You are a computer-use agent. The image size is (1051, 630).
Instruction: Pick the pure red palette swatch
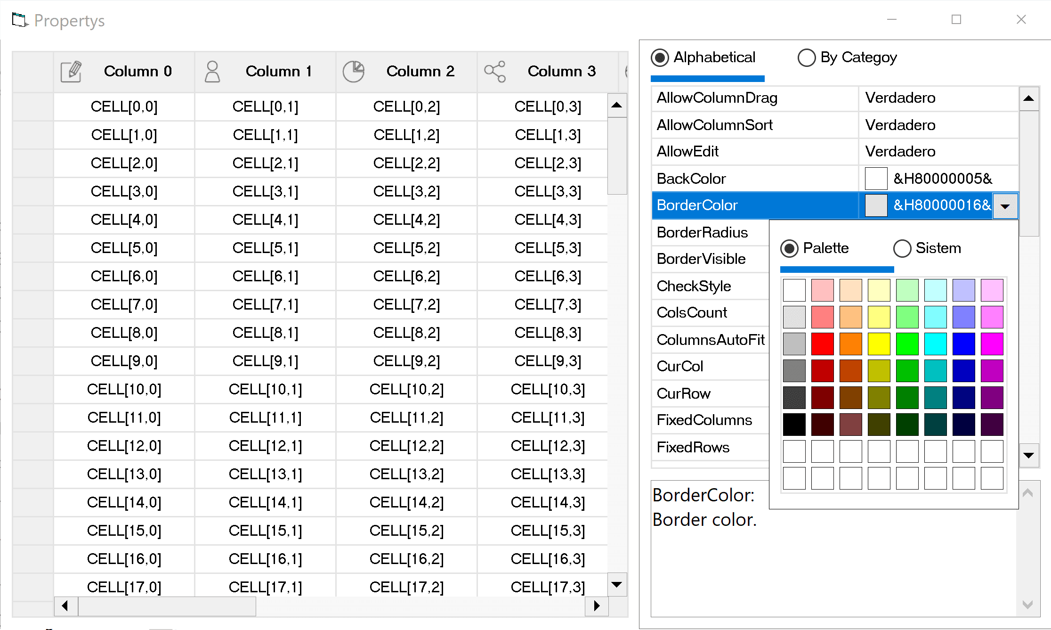click(x=822, y=344)
